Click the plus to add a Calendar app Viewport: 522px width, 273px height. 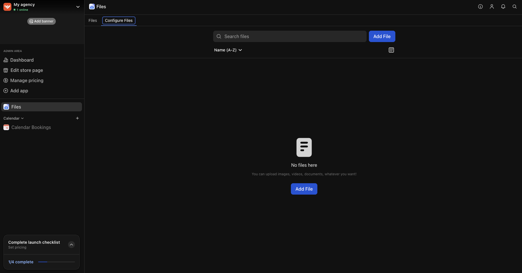(x=77, y=118)
